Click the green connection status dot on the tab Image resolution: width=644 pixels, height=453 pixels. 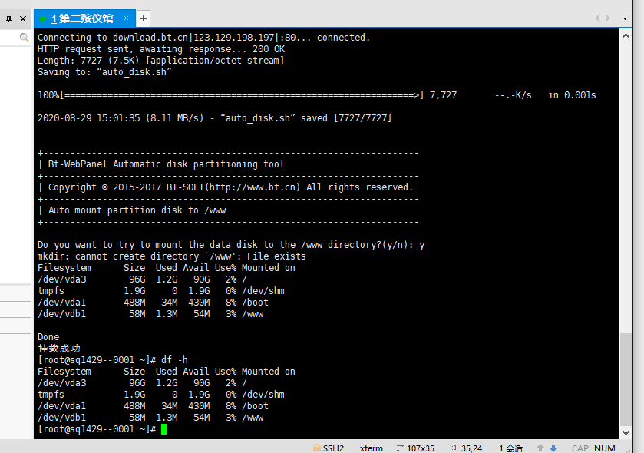coord(43,19)
